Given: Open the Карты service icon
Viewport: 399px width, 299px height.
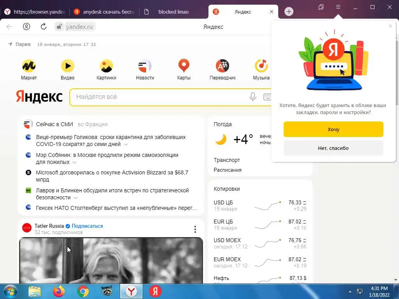Looking at the screenshot, I should click(184, 66).
